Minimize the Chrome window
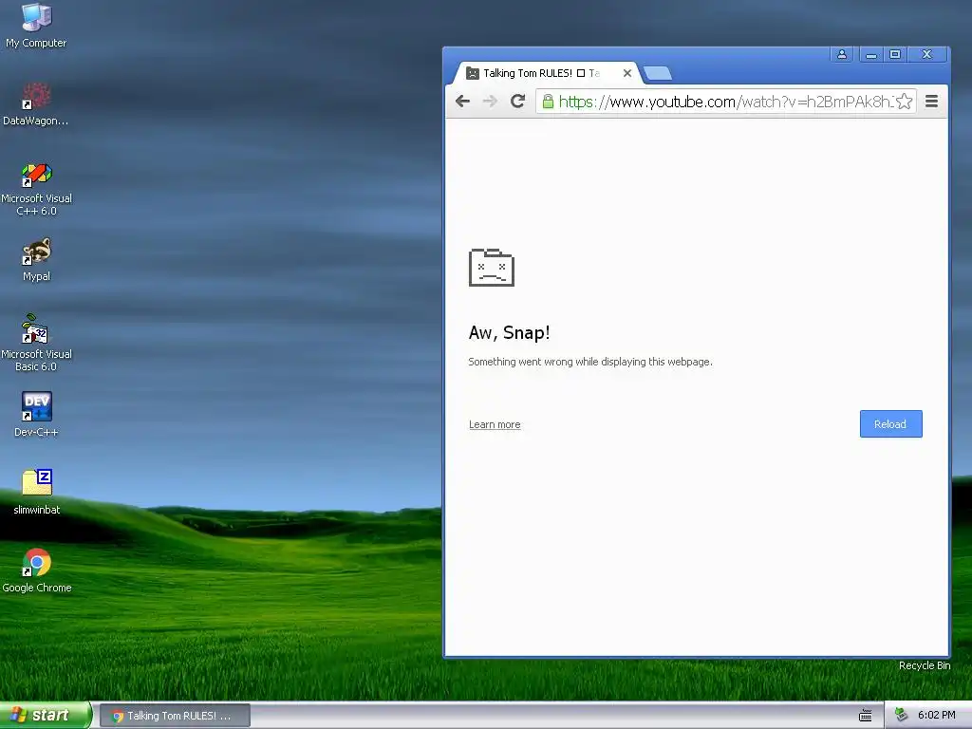Image resolution: width=972 pixels, height=729 pixels. (871, 54)
